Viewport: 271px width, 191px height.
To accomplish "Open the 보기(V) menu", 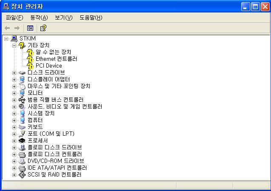I will point(64,17).
